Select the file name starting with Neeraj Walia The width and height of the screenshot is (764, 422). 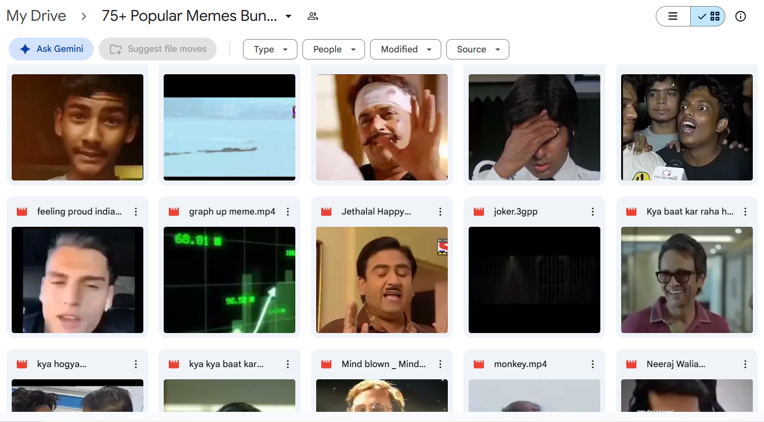point(676,364)
